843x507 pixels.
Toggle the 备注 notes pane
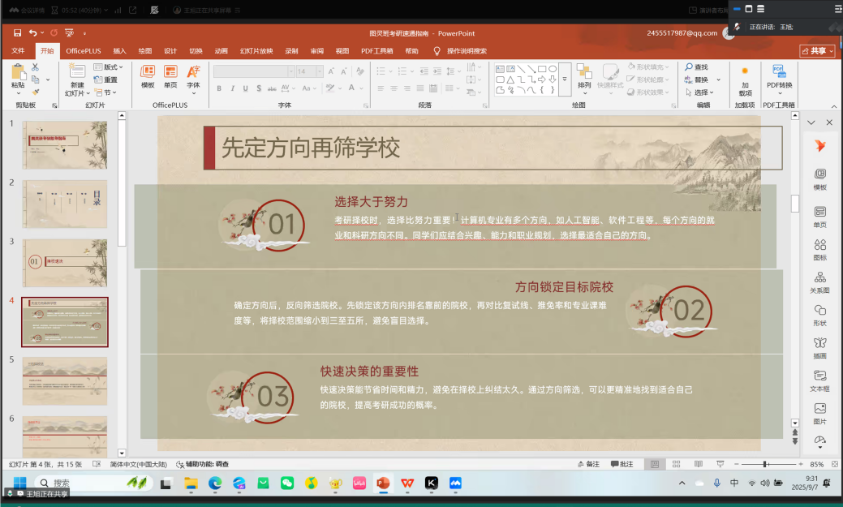click(587, 464)
